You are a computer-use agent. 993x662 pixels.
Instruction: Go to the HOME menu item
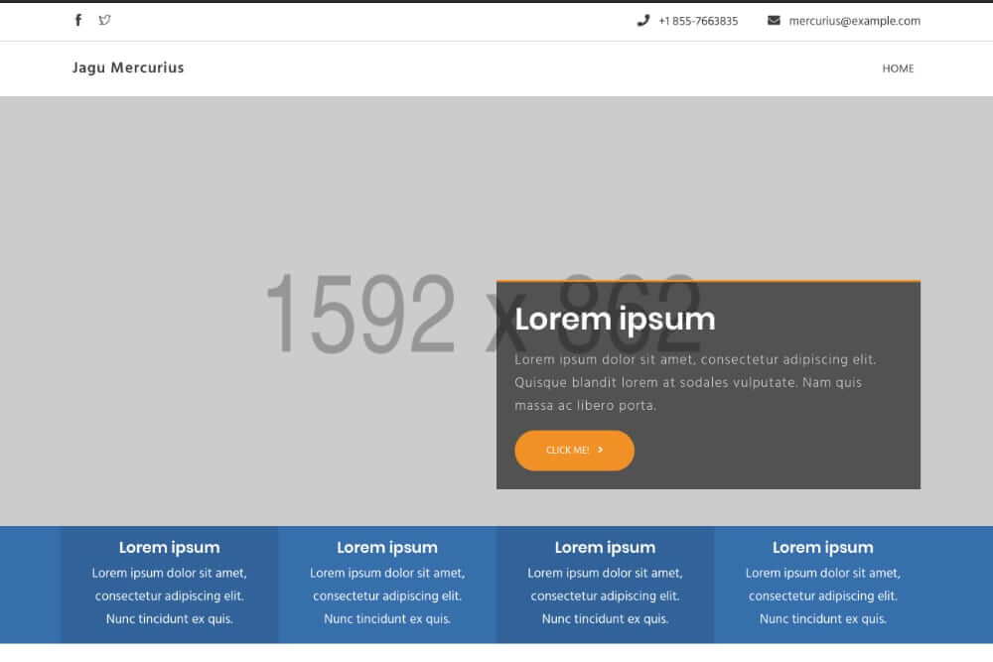click(x=898, y=68)
